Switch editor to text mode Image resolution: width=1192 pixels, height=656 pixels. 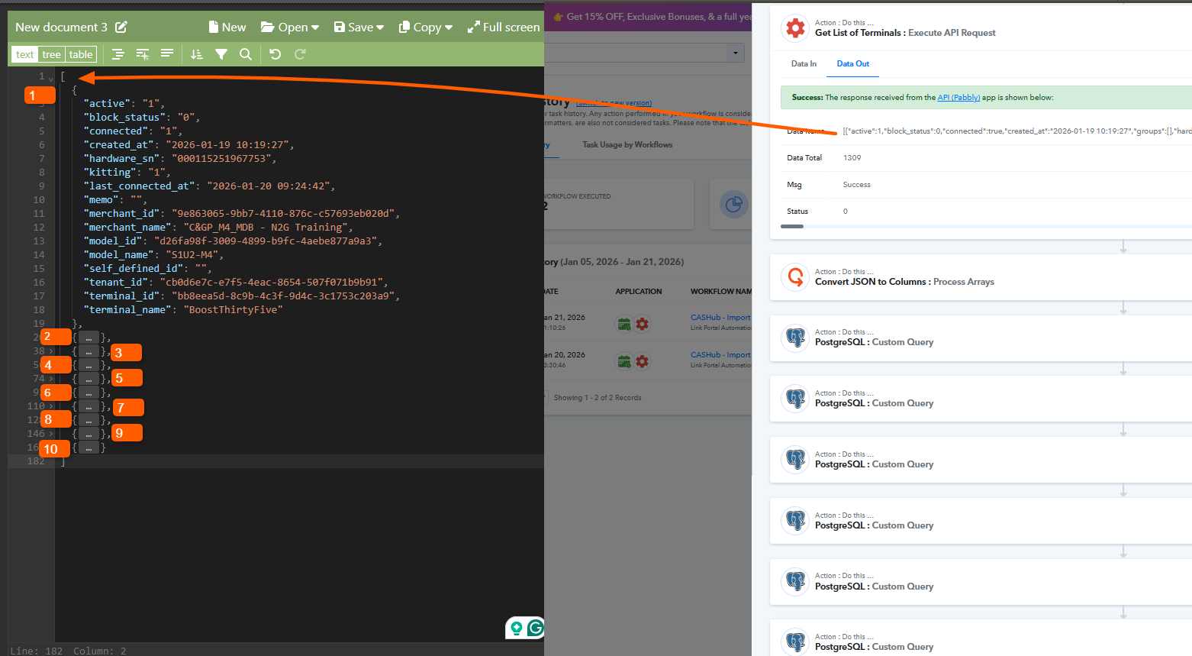pyautogui.click(x=25, y=54)
